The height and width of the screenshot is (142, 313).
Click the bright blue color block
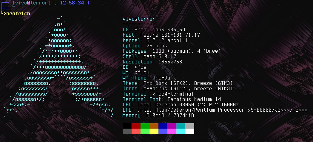(163, 131)
